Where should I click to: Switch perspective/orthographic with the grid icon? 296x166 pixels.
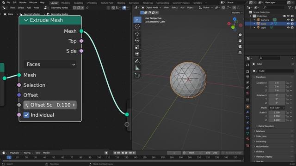(240, 52)
